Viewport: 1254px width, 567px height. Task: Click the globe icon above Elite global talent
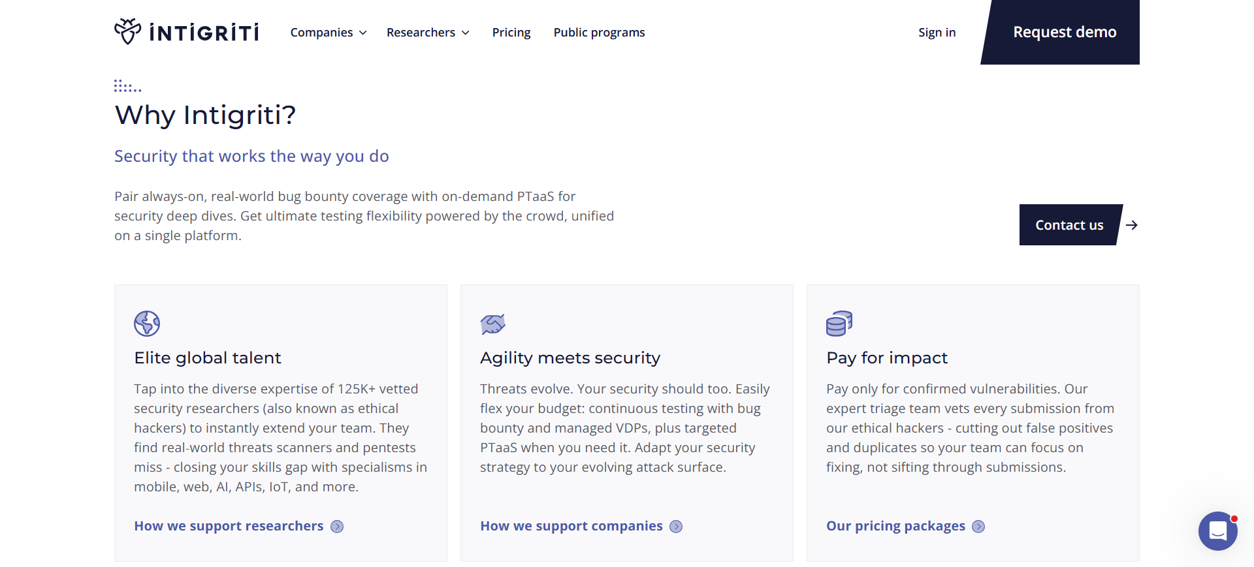pyautogui.click(x=147, y=323)
